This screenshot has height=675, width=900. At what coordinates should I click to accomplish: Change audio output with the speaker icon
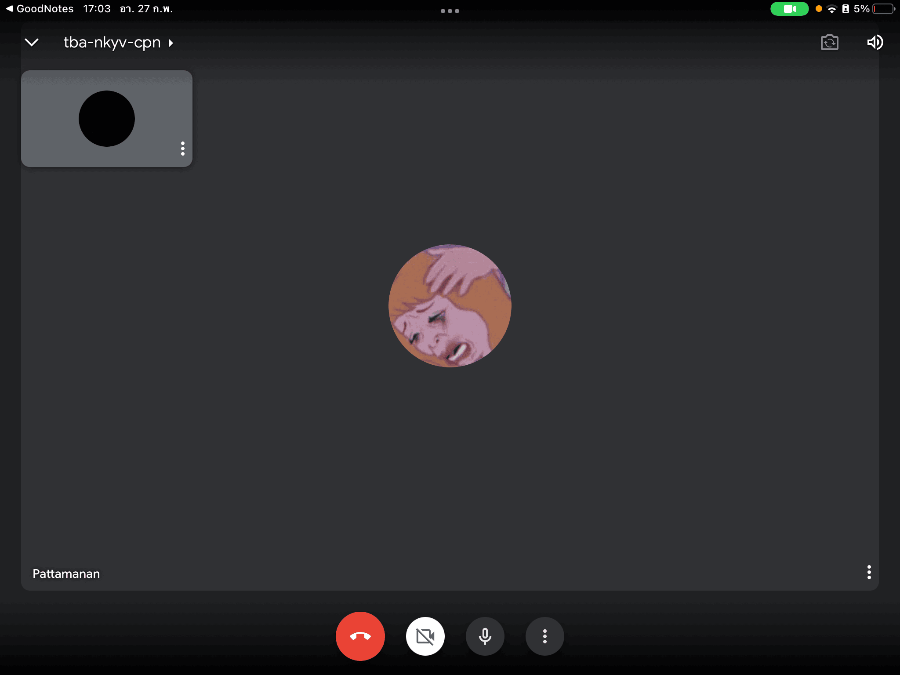(x=875, y=42)
